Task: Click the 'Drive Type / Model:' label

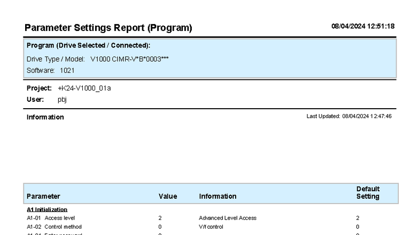Action: [56, 59]
